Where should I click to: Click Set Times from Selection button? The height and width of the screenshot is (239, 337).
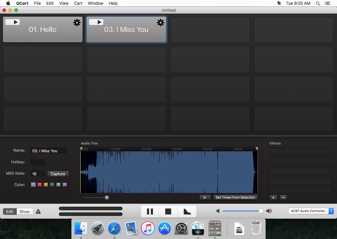[x=235, y=197]
